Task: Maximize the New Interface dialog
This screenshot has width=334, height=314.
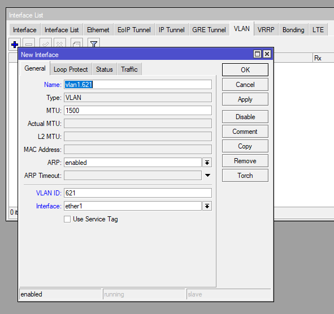Action: [257, 54]
